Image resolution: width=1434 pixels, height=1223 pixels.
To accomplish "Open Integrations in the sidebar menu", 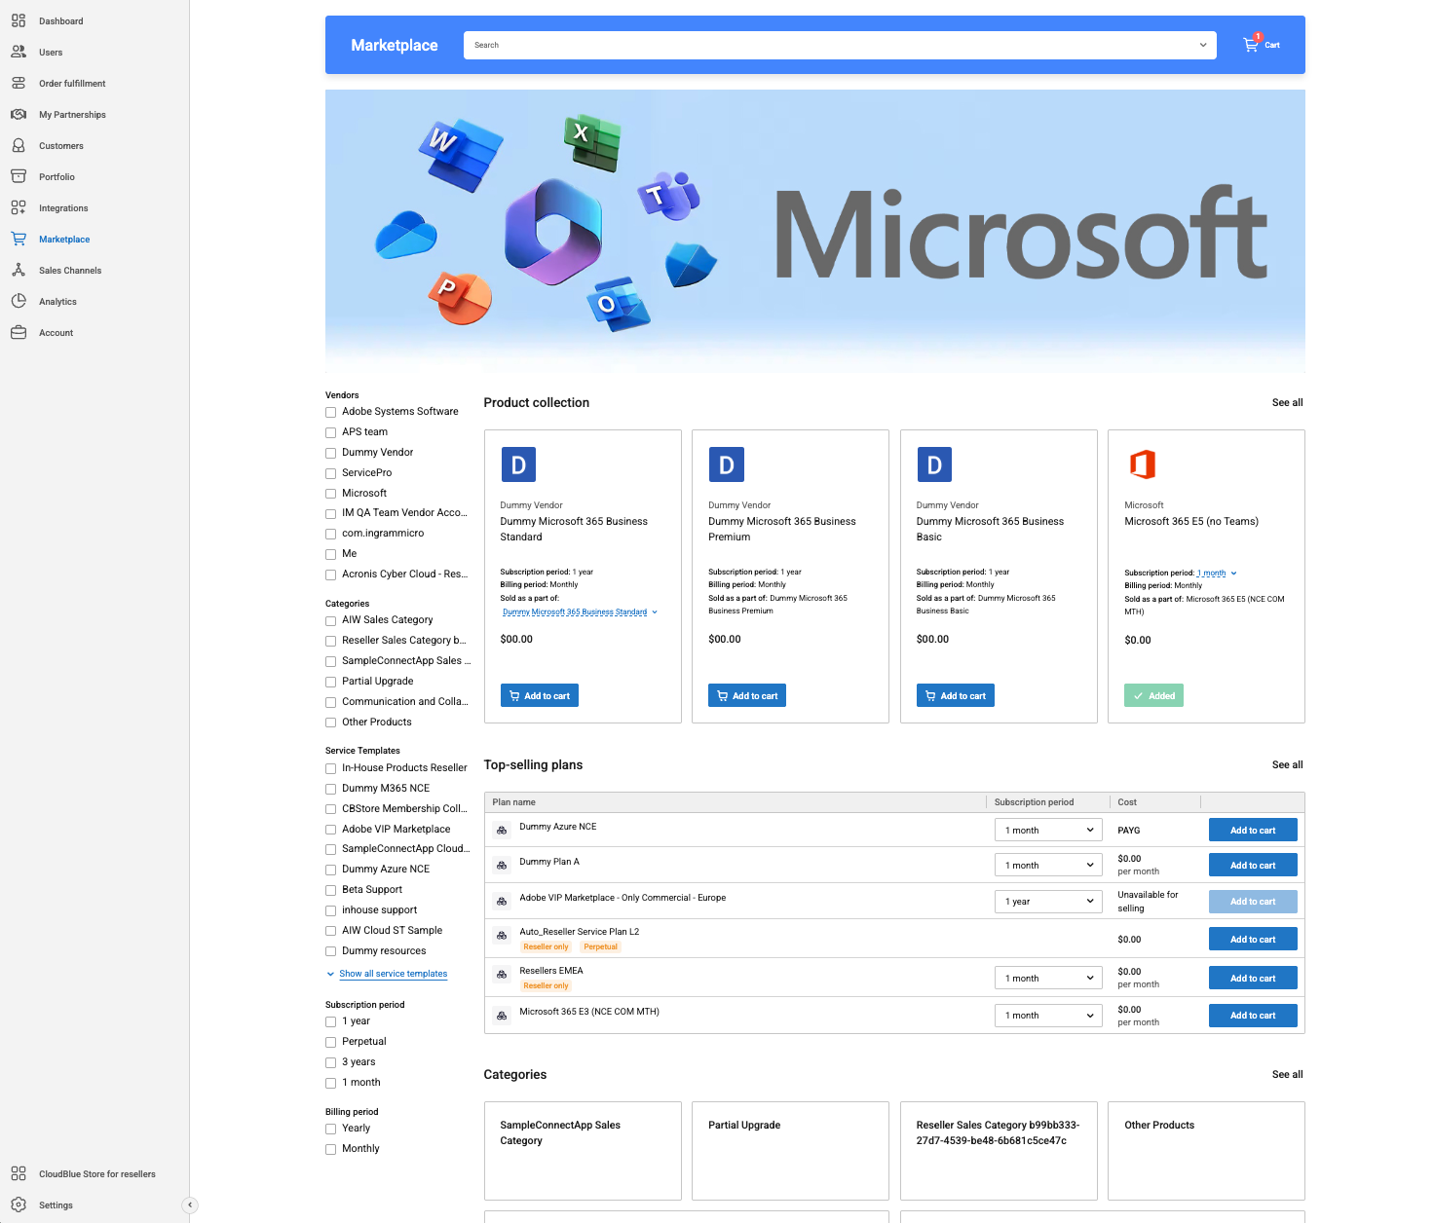I will pos(63,208).
